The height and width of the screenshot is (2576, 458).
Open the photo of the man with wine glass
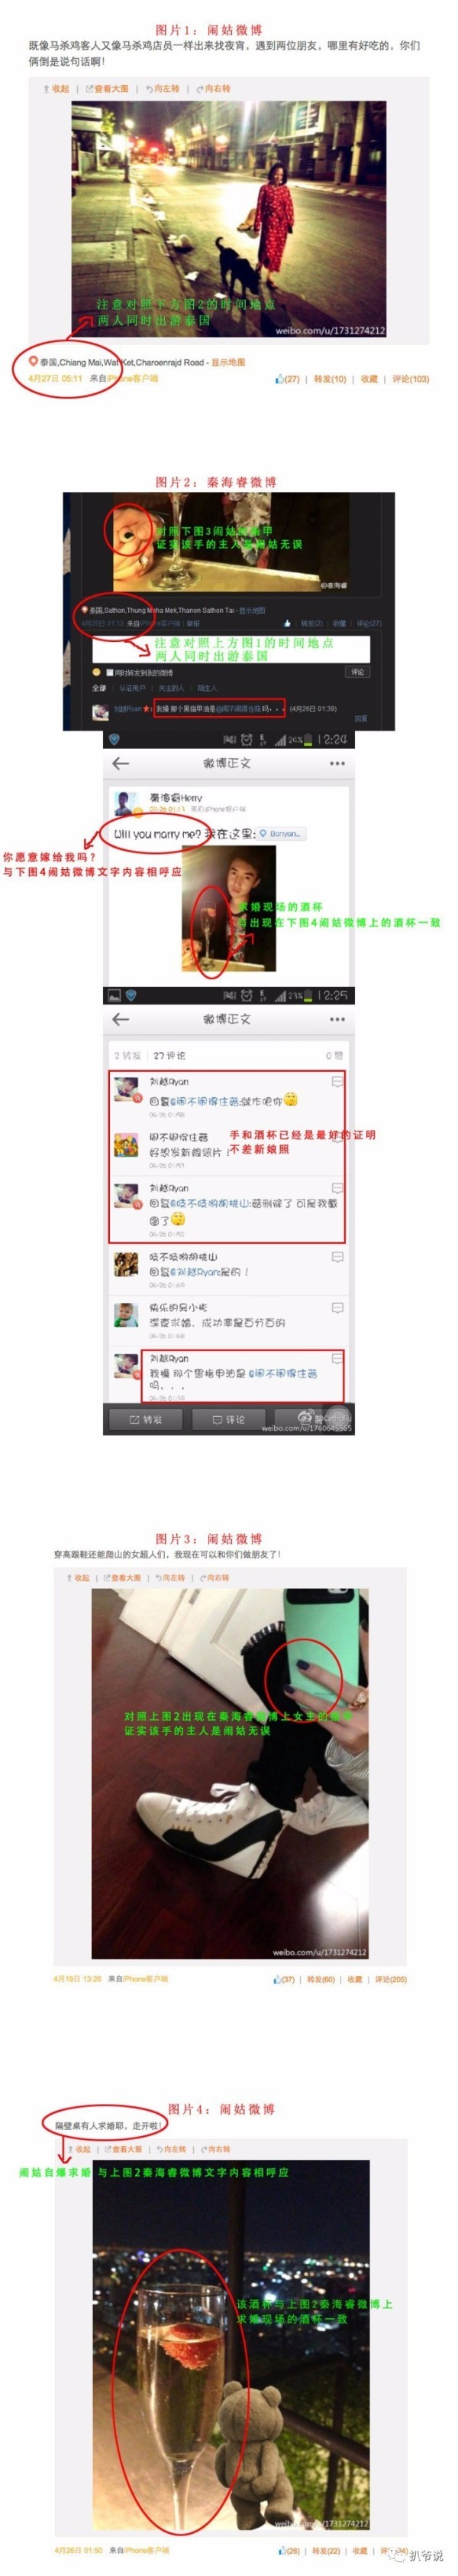[227, 919]
